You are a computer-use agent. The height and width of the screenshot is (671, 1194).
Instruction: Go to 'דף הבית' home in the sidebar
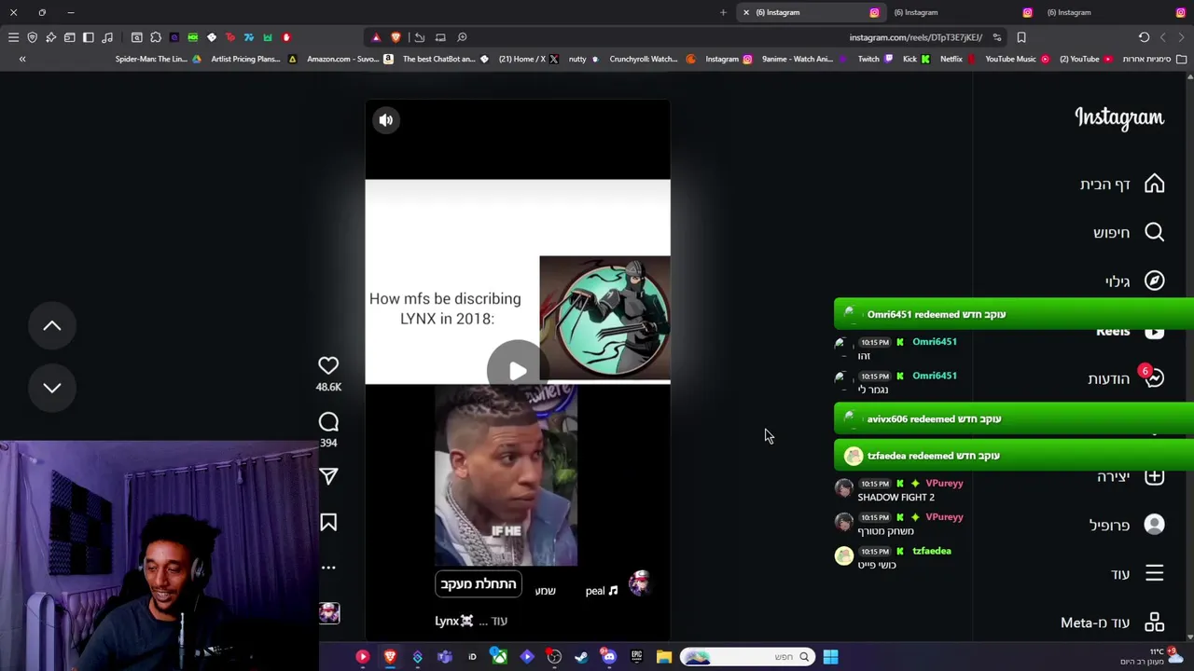tap(1122, 185)
